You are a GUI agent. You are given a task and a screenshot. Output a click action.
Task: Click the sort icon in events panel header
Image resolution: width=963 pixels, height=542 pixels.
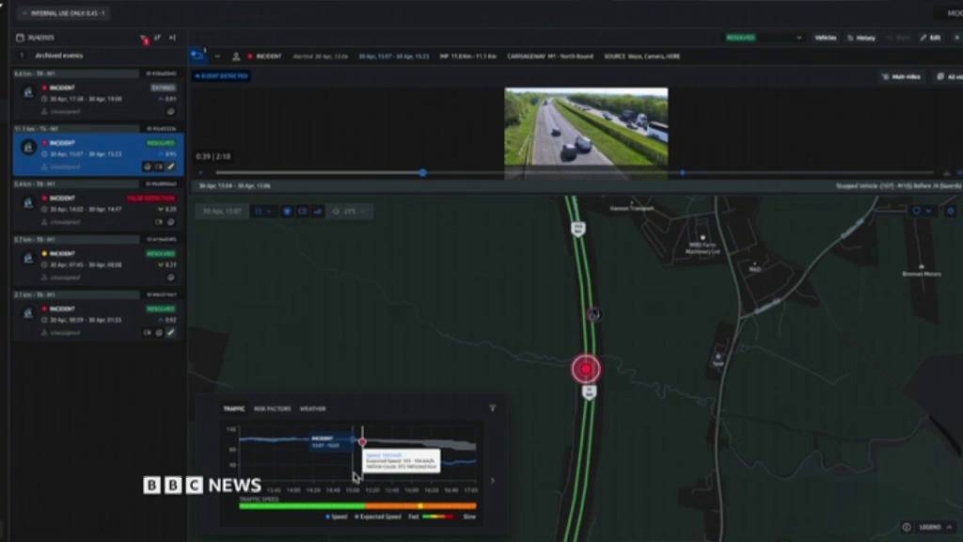[158, 39]
